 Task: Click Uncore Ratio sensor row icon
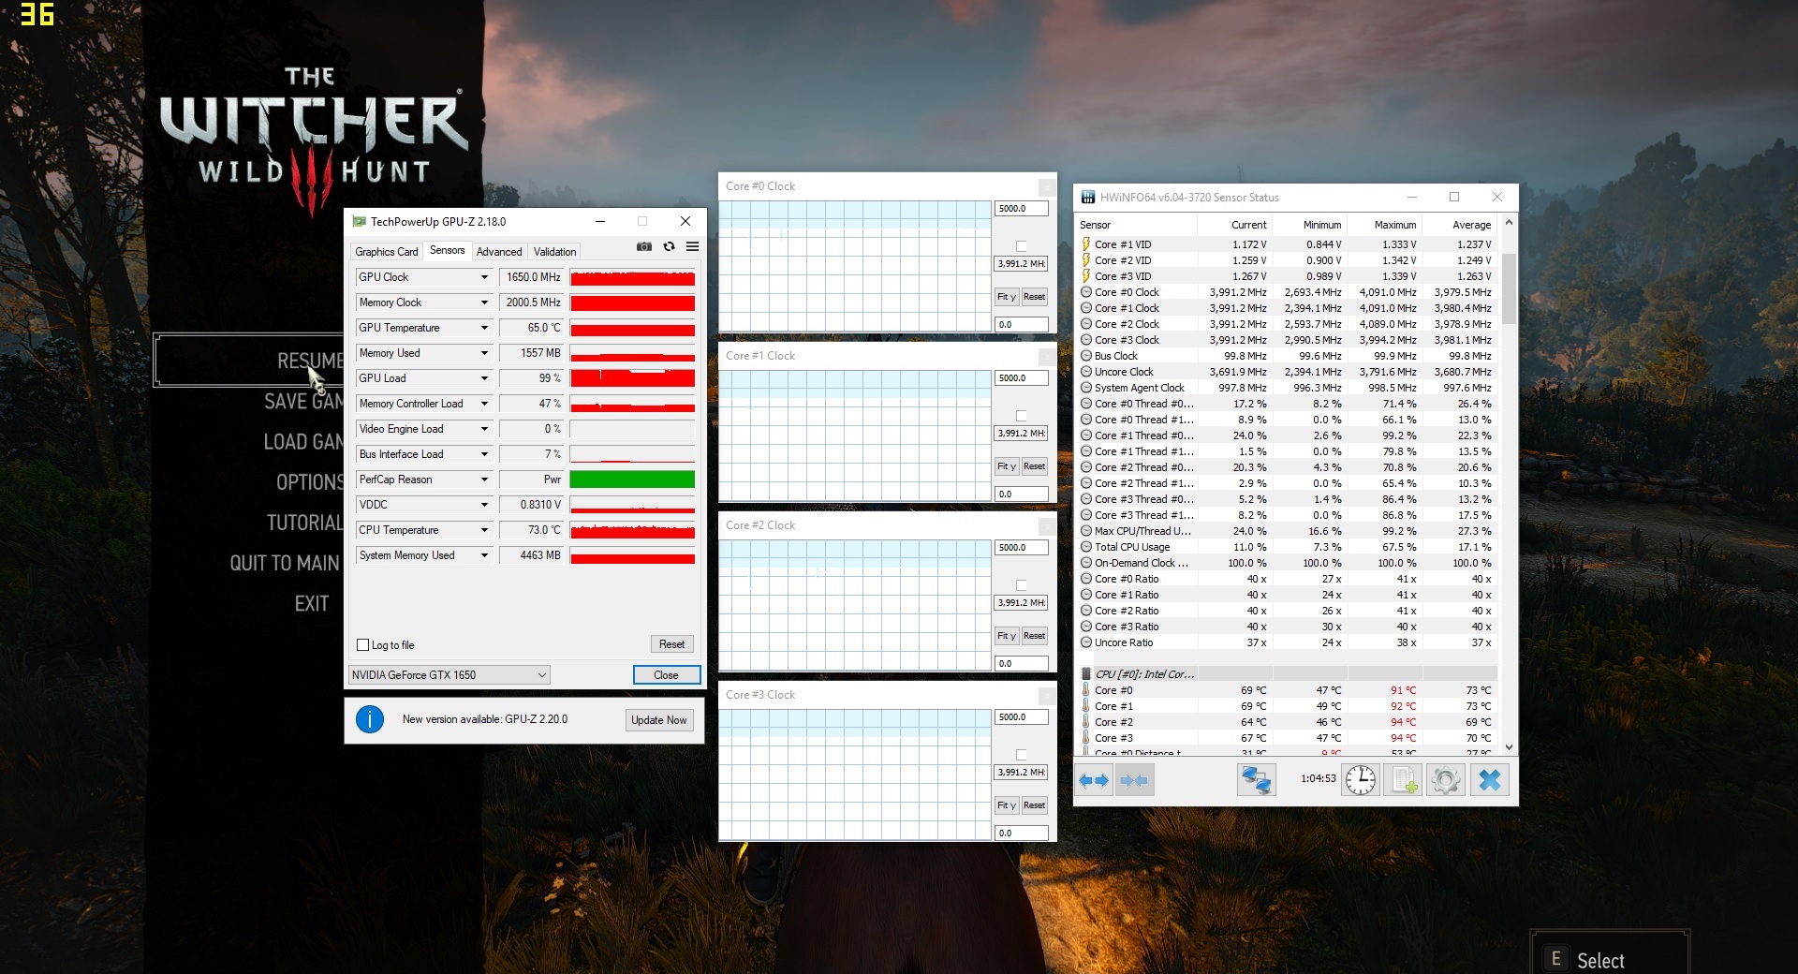(1086, 642)
